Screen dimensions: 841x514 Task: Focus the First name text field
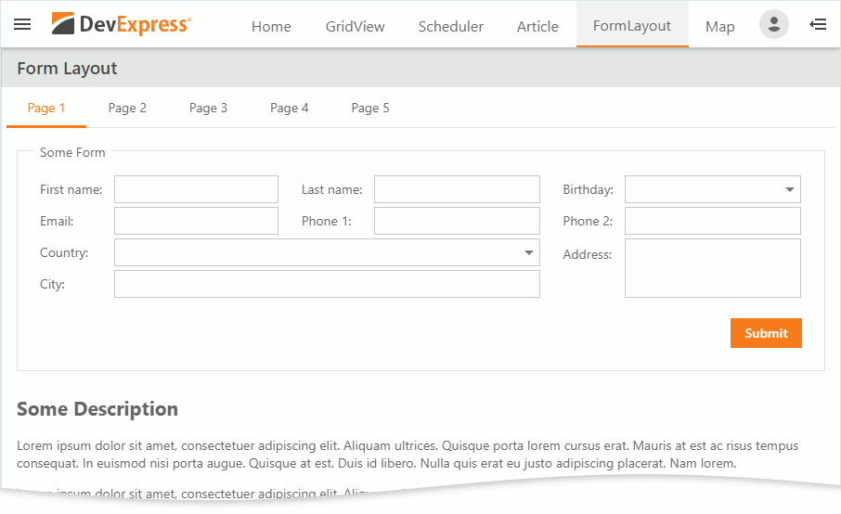[196, 189]
